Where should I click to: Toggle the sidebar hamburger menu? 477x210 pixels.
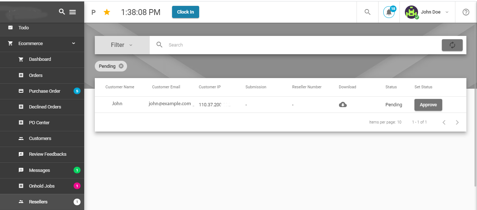[x=72, y=12]
